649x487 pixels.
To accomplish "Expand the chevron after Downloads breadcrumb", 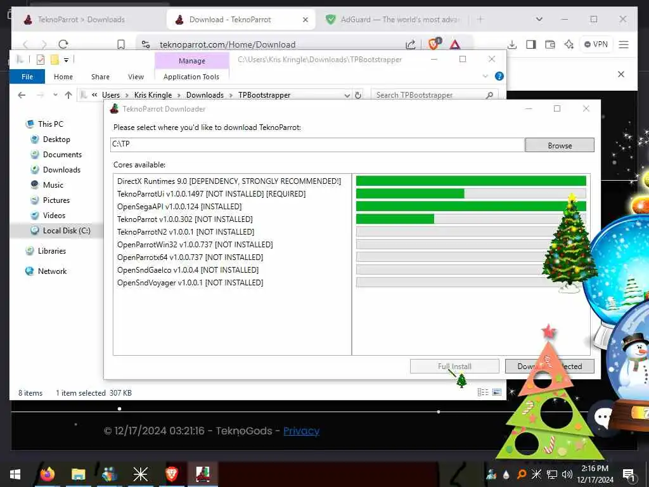I will (x=231, y=95).
